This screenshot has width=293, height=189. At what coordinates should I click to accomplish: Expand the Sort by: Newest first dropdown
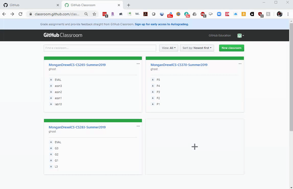[197, 48]
